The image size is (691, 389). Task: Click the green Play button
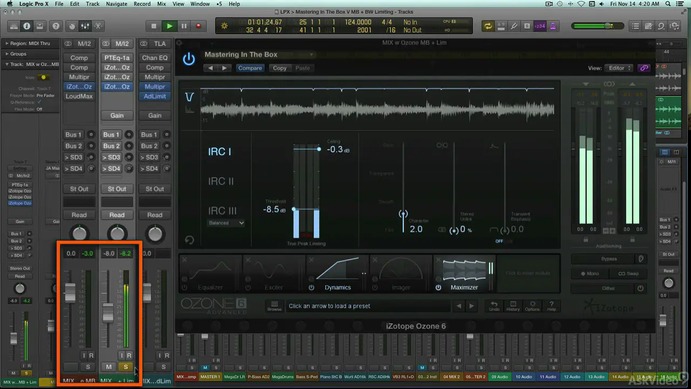169,26
